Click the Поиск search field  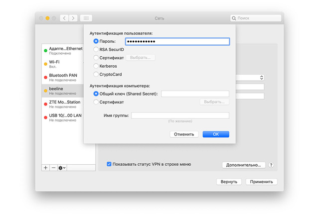coord(256,18)
